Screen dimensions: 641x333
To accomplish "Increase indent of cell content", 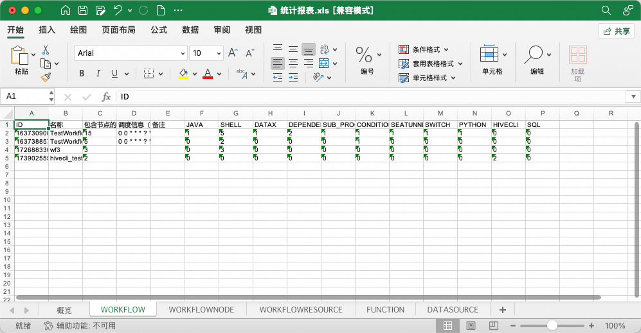I will tap(293, 77).
